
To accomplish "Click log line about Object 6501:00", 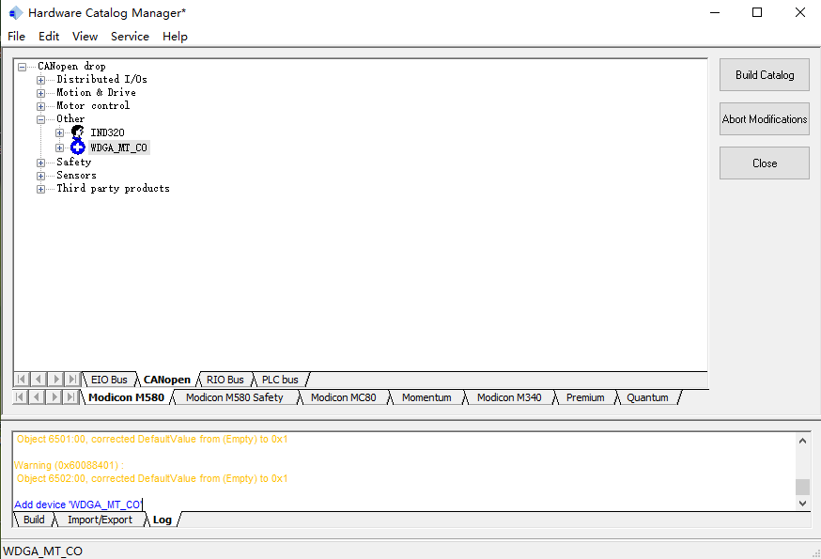I will click(152, 439).
